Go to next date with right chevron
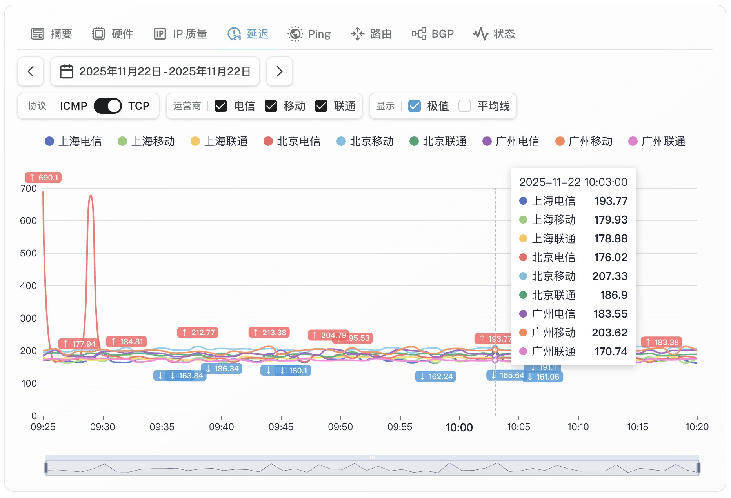The height and width of the screenshot is (498, 731). coord(279,71)
